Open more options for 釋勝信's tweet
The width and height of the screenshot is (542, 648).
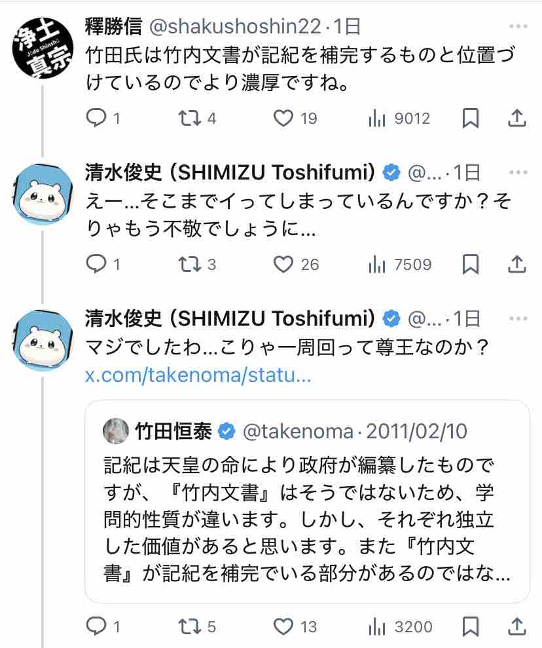point(517,27)
